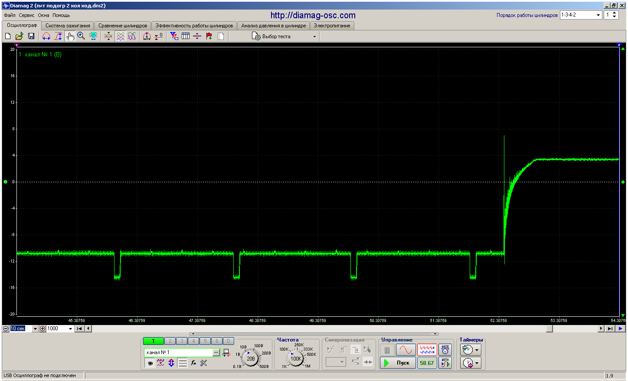Open an existing file via folder icon
This screenshot has width=628, height=381.
[19, 36]
